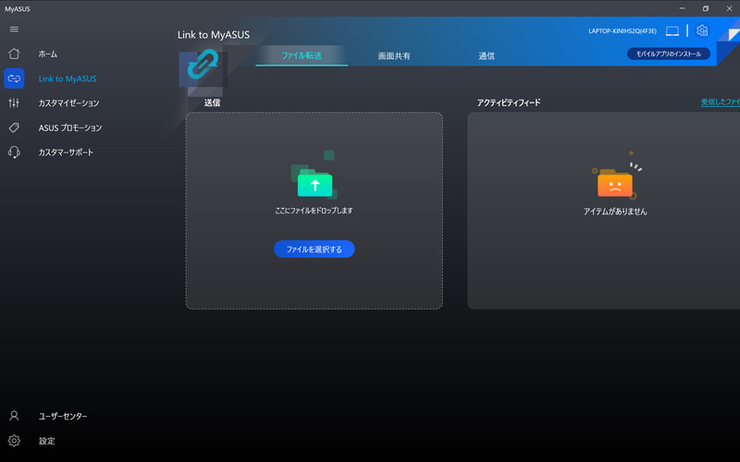Click the 送信 section heading
This screenshot has width=740, height=462.
tap(212, 103)
